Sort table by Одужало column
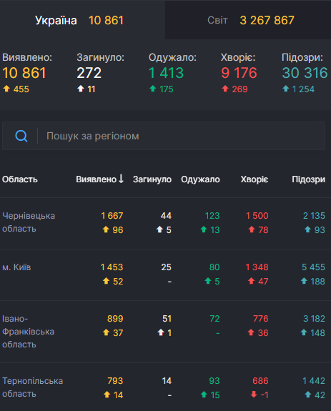Viewport: 331px width, 411px height. (x=200, y=179)
